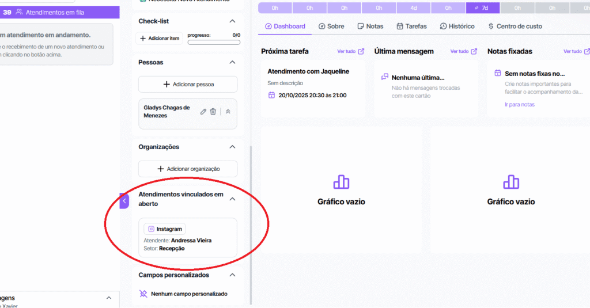Collapse the Pessoas section
Screen dimensions: 590x308
pyautogui.click(x=232, y=62)
